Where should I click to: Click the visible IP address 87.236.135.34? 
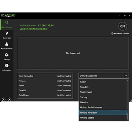[x=46, y=26]
